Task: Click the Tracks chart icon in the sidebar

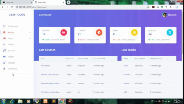Action: coord(4,44)
